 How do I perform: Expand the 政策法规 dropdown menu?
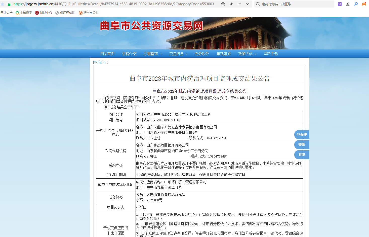point(247,54)
